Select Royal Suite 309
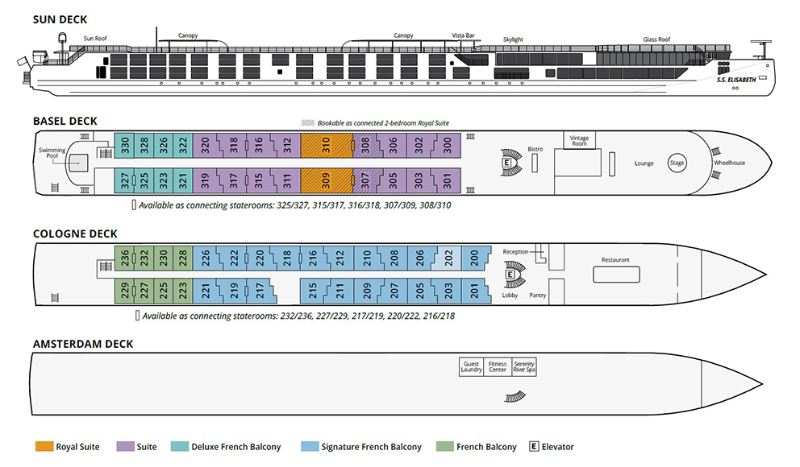 click(x=327, y=180)
